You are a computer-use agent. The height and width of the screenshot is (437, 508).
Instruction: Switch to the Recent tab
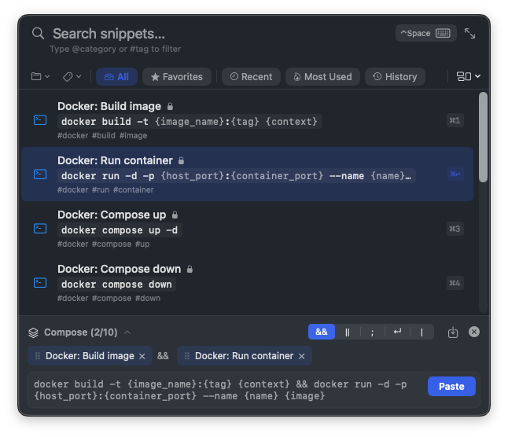click(x=251, y=77)
